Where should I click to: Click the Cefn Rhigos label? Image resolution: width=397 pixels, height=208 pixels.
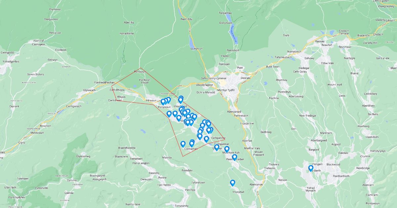point(117,90)
